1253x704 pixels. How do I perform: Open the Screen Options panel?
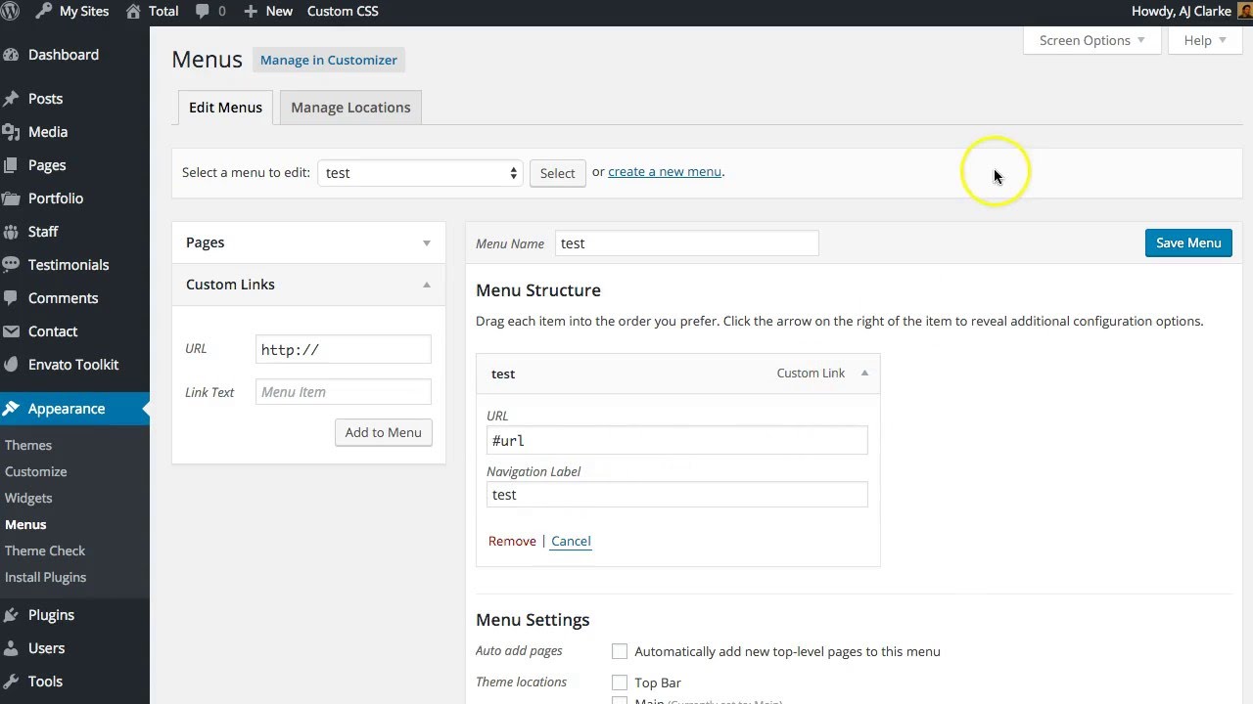coord(1091,40)
